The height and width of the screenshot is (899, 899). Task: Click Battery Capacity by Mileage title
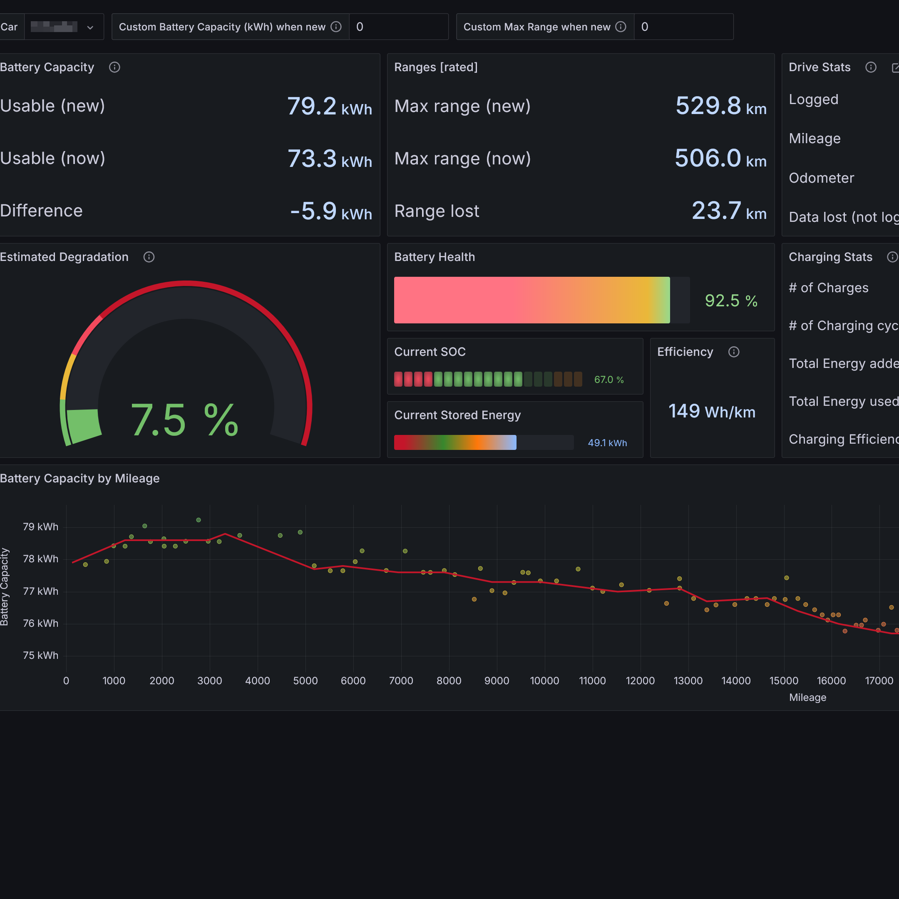coord(79,478)
